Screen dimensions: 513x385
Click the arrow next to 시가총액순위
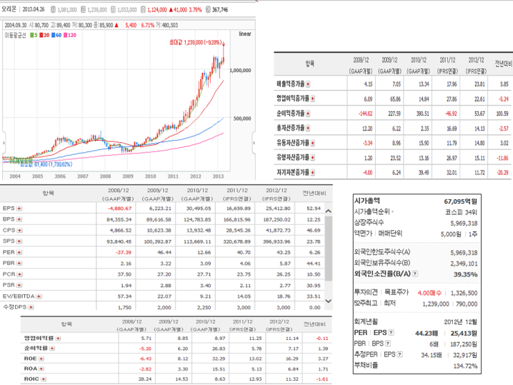click(392, 212)
